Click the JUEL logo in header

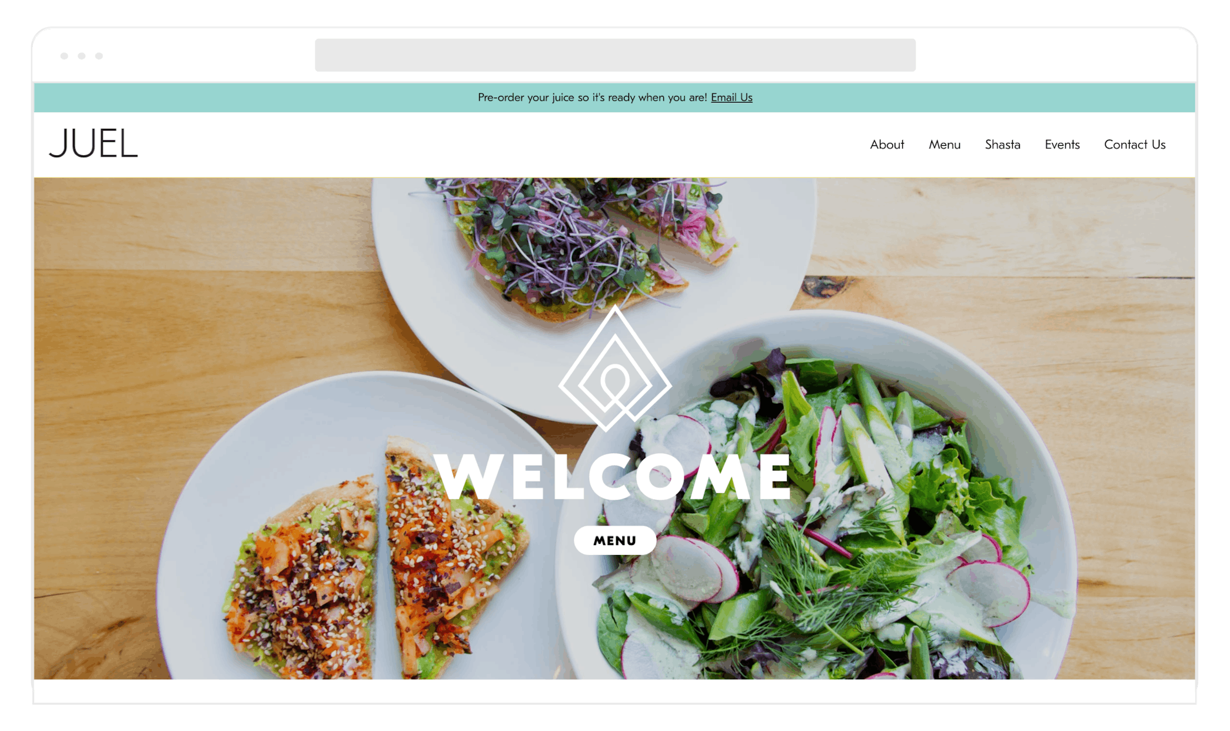(x=94, y=144)
